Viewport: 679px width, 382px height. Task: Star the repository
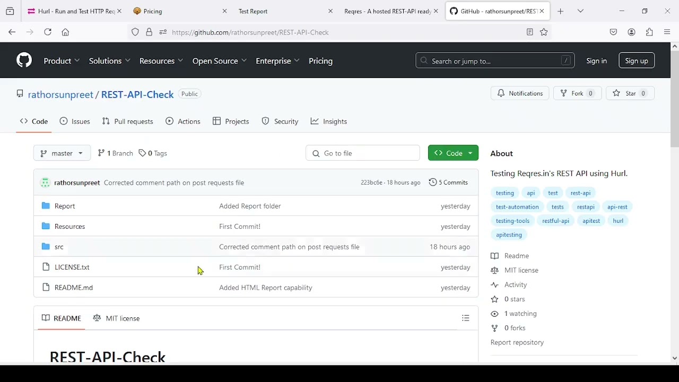tap(630, 93)
